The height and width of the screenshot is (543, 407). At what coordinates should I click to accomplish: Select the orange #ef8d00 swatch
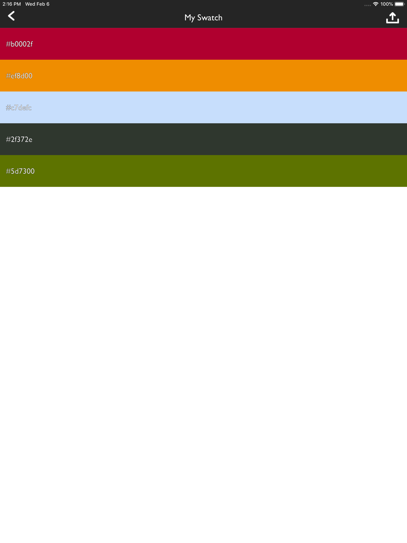click(x=203, y=76)
